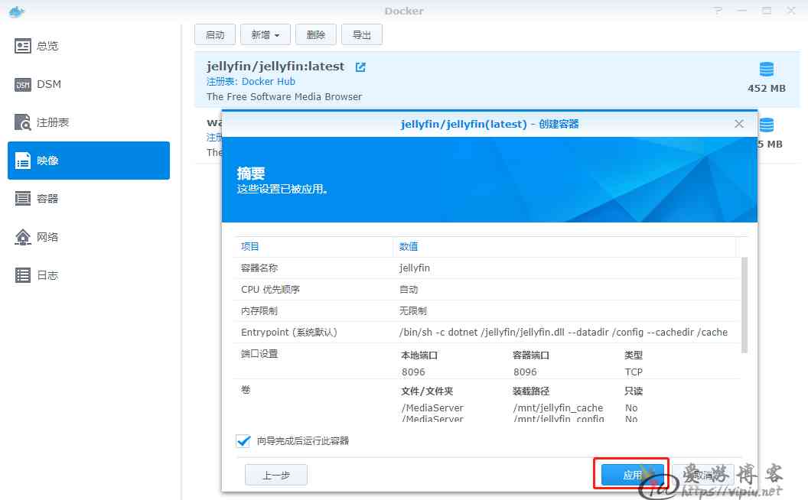Open the 新增 add dropdown
This screenshot has width=808, height=500.
coord(266,34)
